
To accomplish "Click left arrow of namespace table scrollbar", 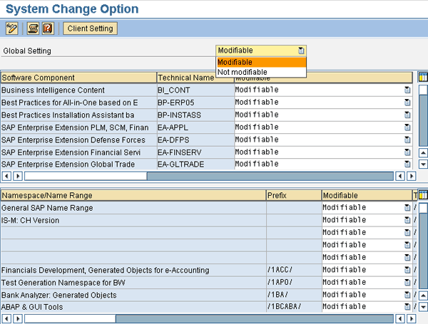I will [x=6, y=318].
